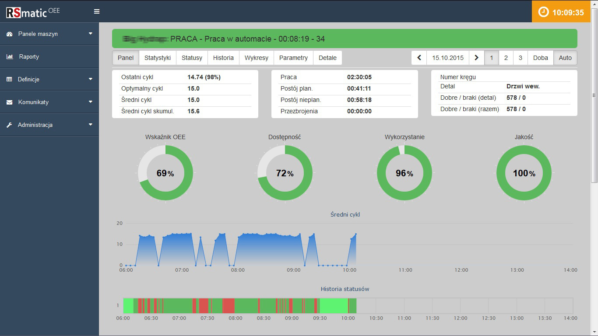The image size is (598, 336).
Task: Click the Średni cykl skumul. value 15.6
Action: point(193,111)
